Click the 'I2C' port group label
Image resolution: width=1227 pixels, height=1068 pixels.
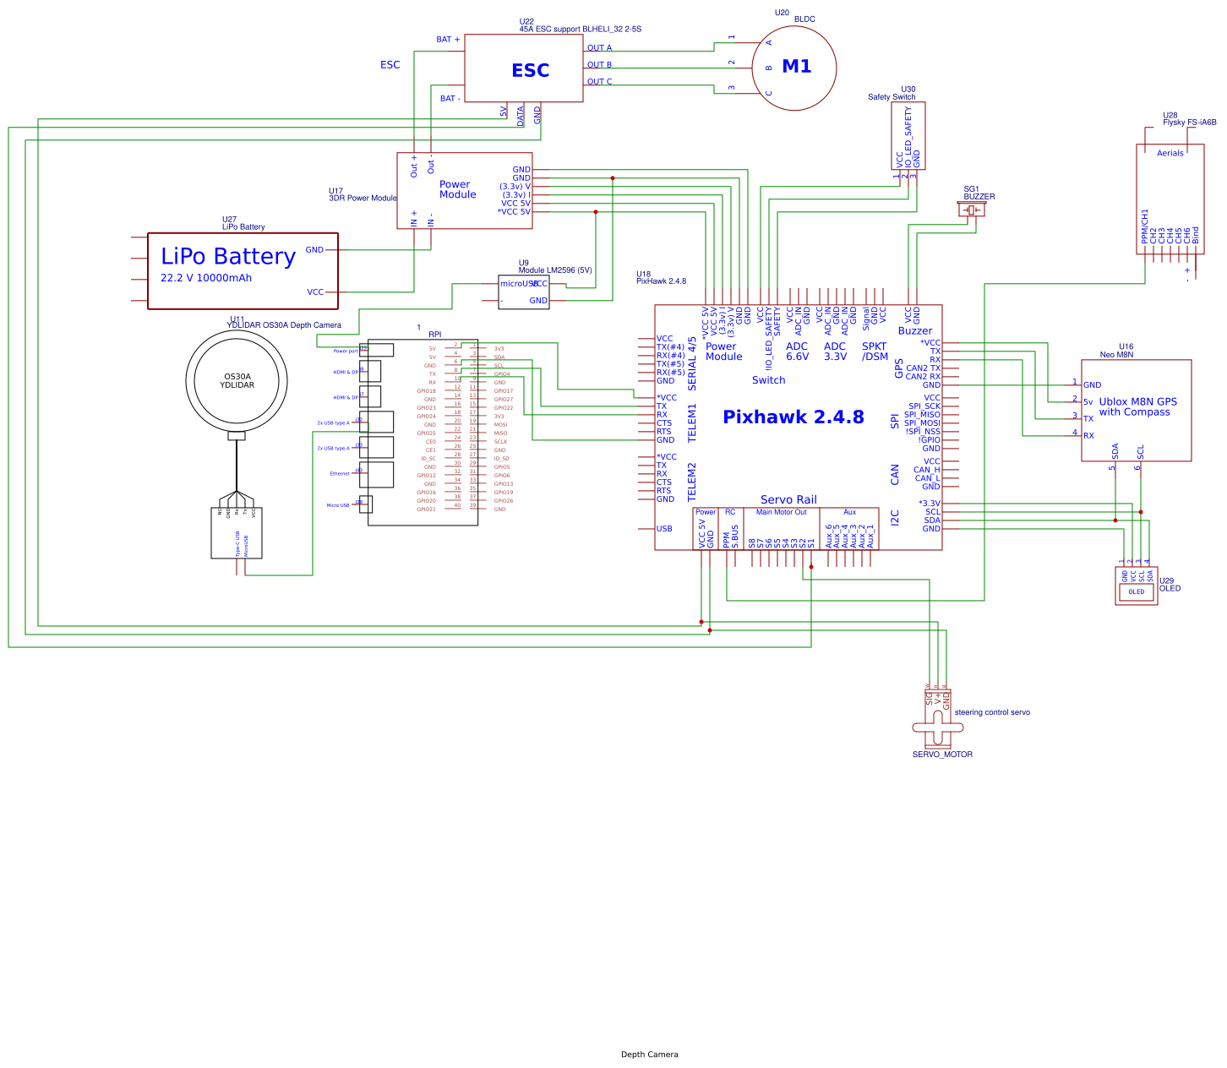pos(895,518)
